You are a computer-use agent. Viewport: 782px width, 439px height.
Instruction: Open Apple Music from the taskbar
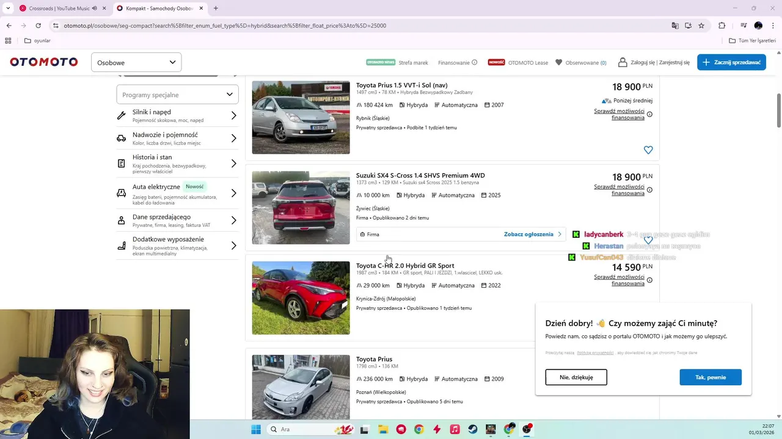(455, 429)
